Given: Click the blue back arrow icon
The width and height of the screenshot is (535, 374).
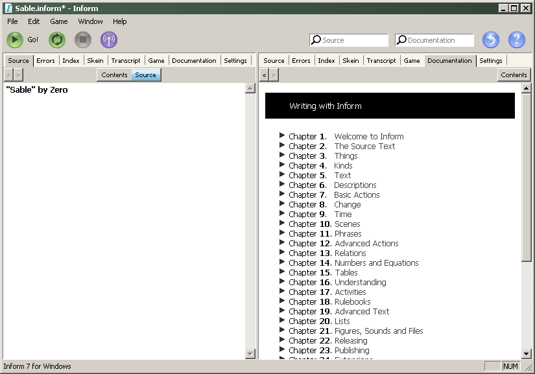Looking at the screenshot, I should 491,40.
